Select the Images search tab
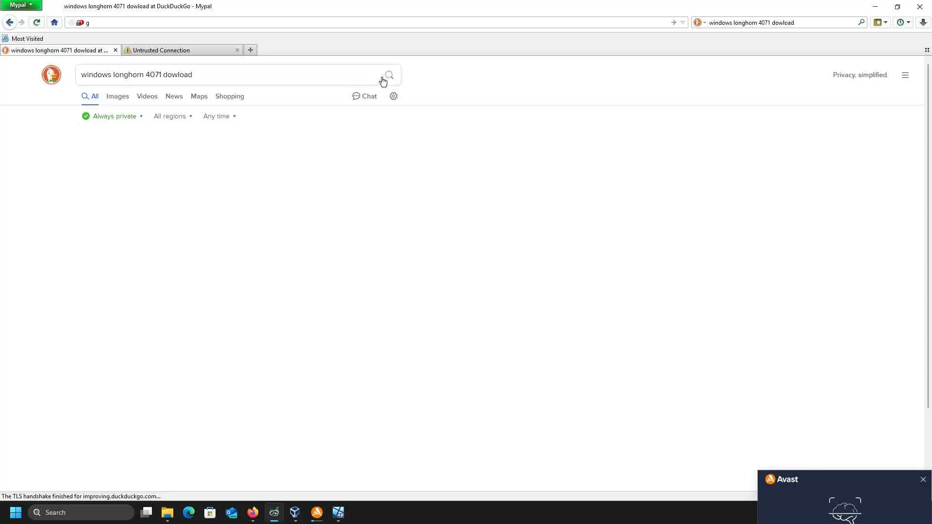932x524 pixels. 117,96
